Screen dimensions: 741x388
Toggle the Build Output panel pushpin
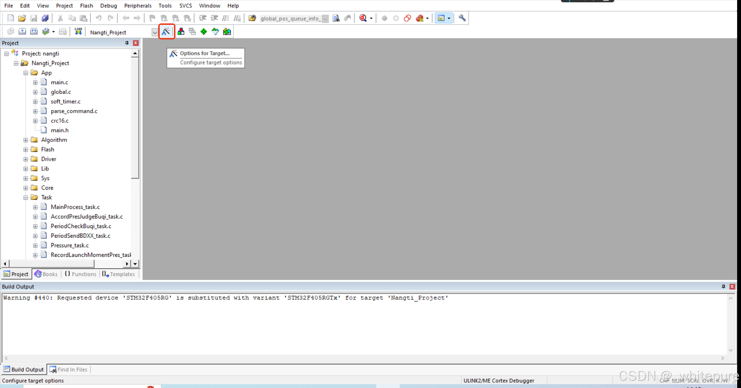(723, 286)
